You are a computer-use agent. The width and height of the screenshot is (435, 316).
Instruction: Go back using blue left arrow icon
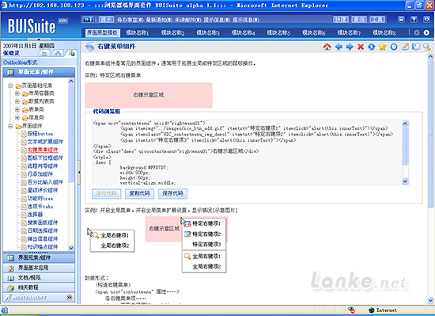pos(339,47)
